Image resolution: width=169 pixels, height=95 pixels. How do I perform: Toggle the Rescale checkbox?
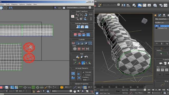coord(83,72)
